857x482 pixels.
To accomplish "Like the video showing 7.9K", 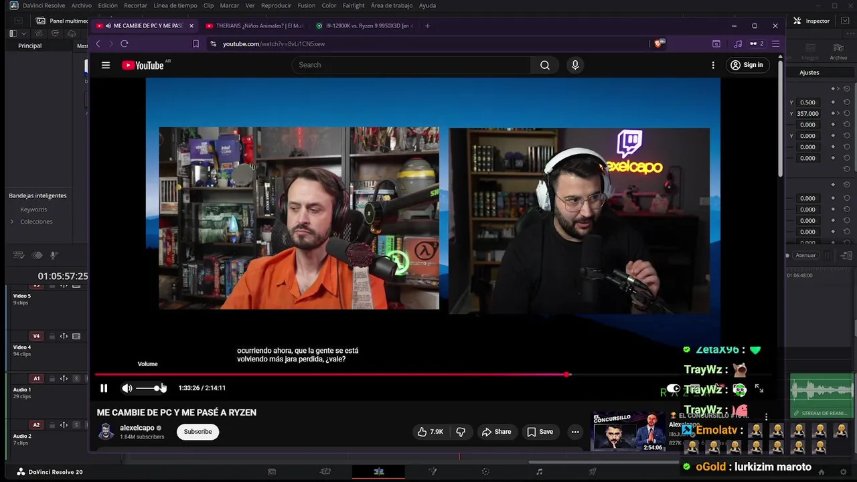I will click(430, 432).
